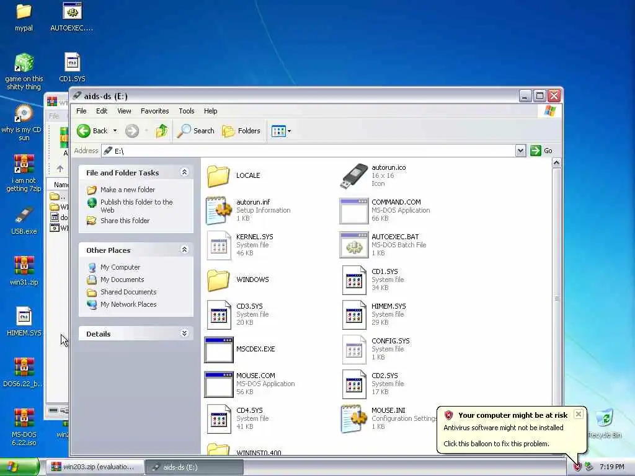Click the aids-ds (E:) taskbar button
Viewport: 635px width, 476px height.
194,467
